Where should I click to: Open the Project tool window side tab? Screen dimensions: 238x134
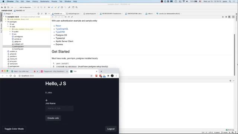tap(1, 16)
